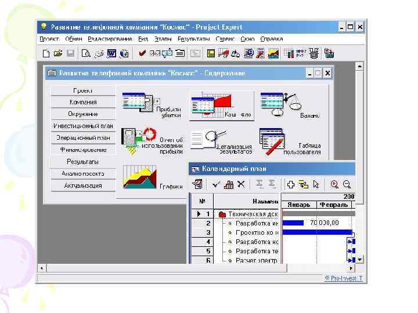Click the red checkmark toolbar icon

(142, 53)
